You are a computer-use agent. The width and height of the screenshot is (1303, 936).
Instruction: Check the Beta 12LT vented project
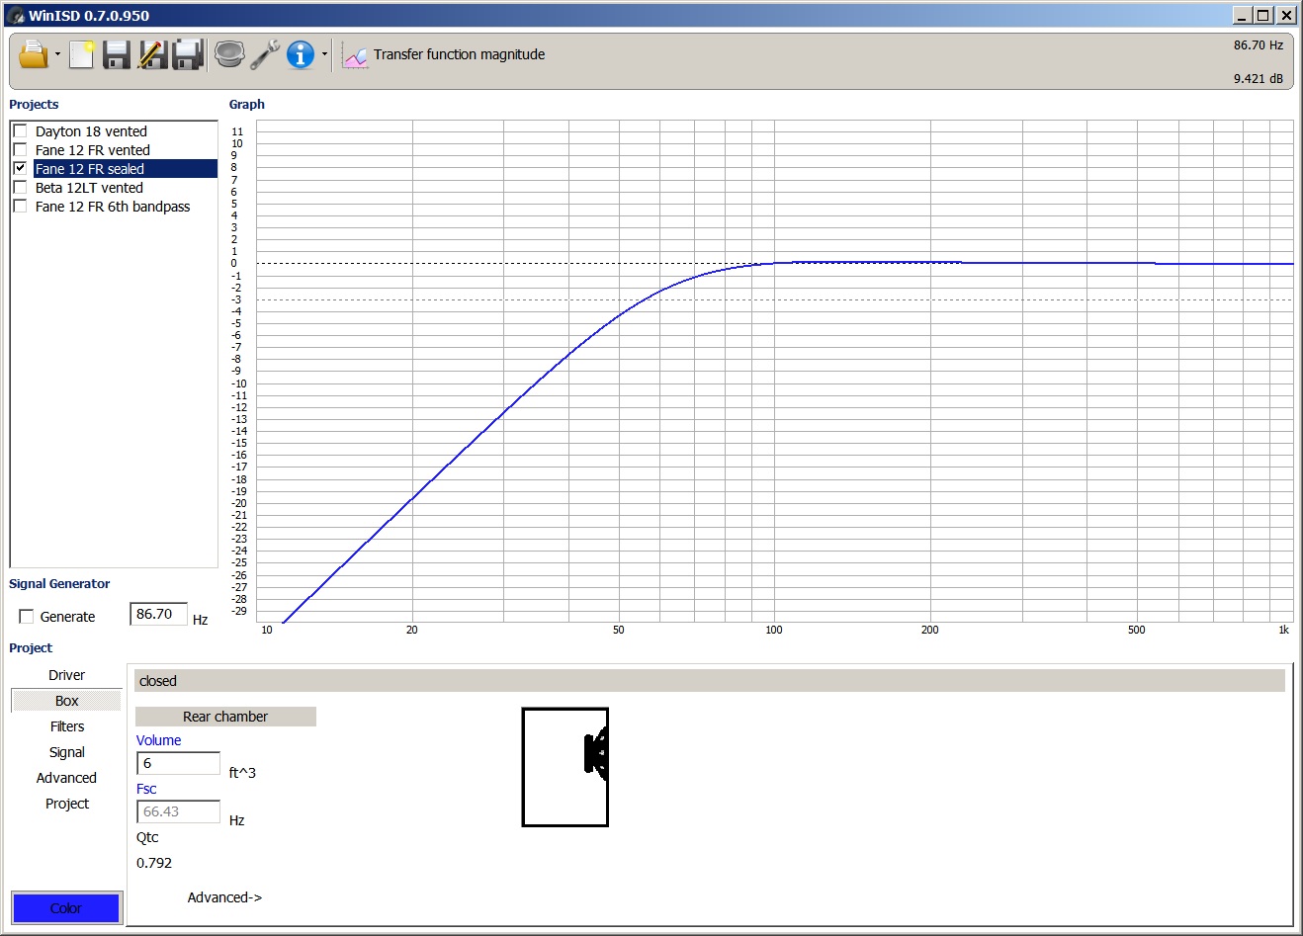click(20, 187)
